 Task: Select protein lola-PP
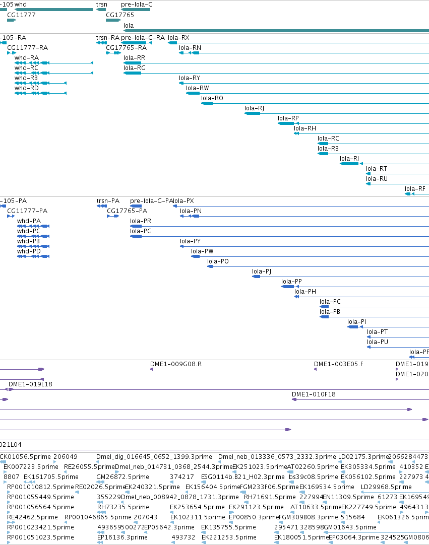point(355,287)
